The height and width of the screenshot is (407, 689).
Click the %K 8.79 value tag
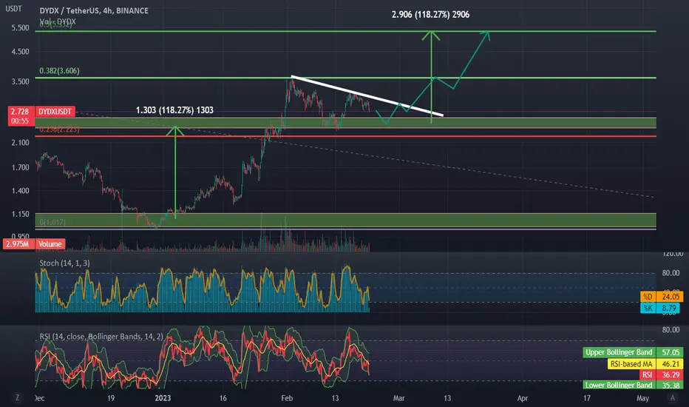[662, 308]
